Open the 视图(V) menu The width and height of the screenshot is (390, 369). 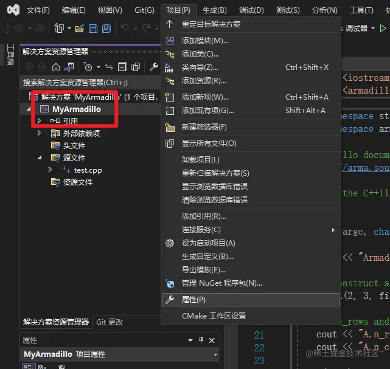(110, 10)
